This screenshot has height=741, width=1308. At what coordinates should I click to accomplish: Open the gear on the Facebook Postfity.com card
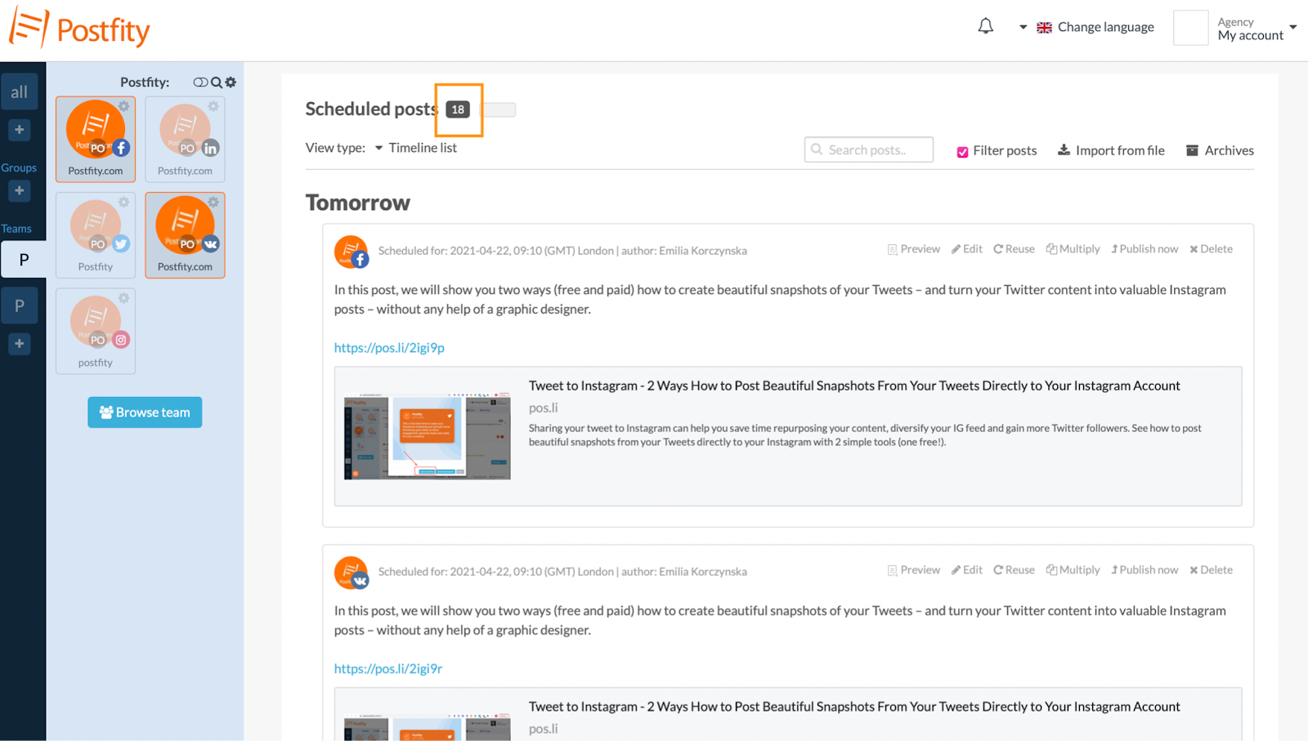(123, 106)
